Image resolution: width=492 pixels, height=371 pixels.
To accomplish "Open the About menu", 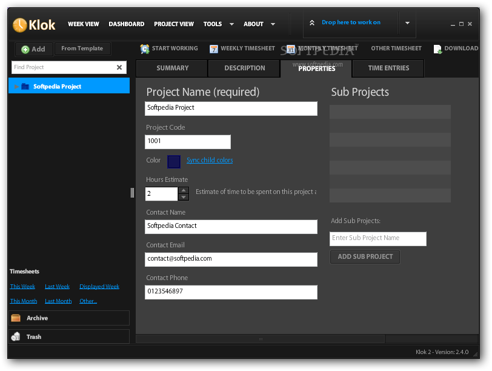I will (x=253, y=24).
